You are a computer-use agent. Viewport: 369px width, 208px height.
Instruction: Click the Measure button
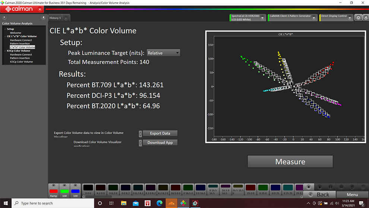pos(290,162)
